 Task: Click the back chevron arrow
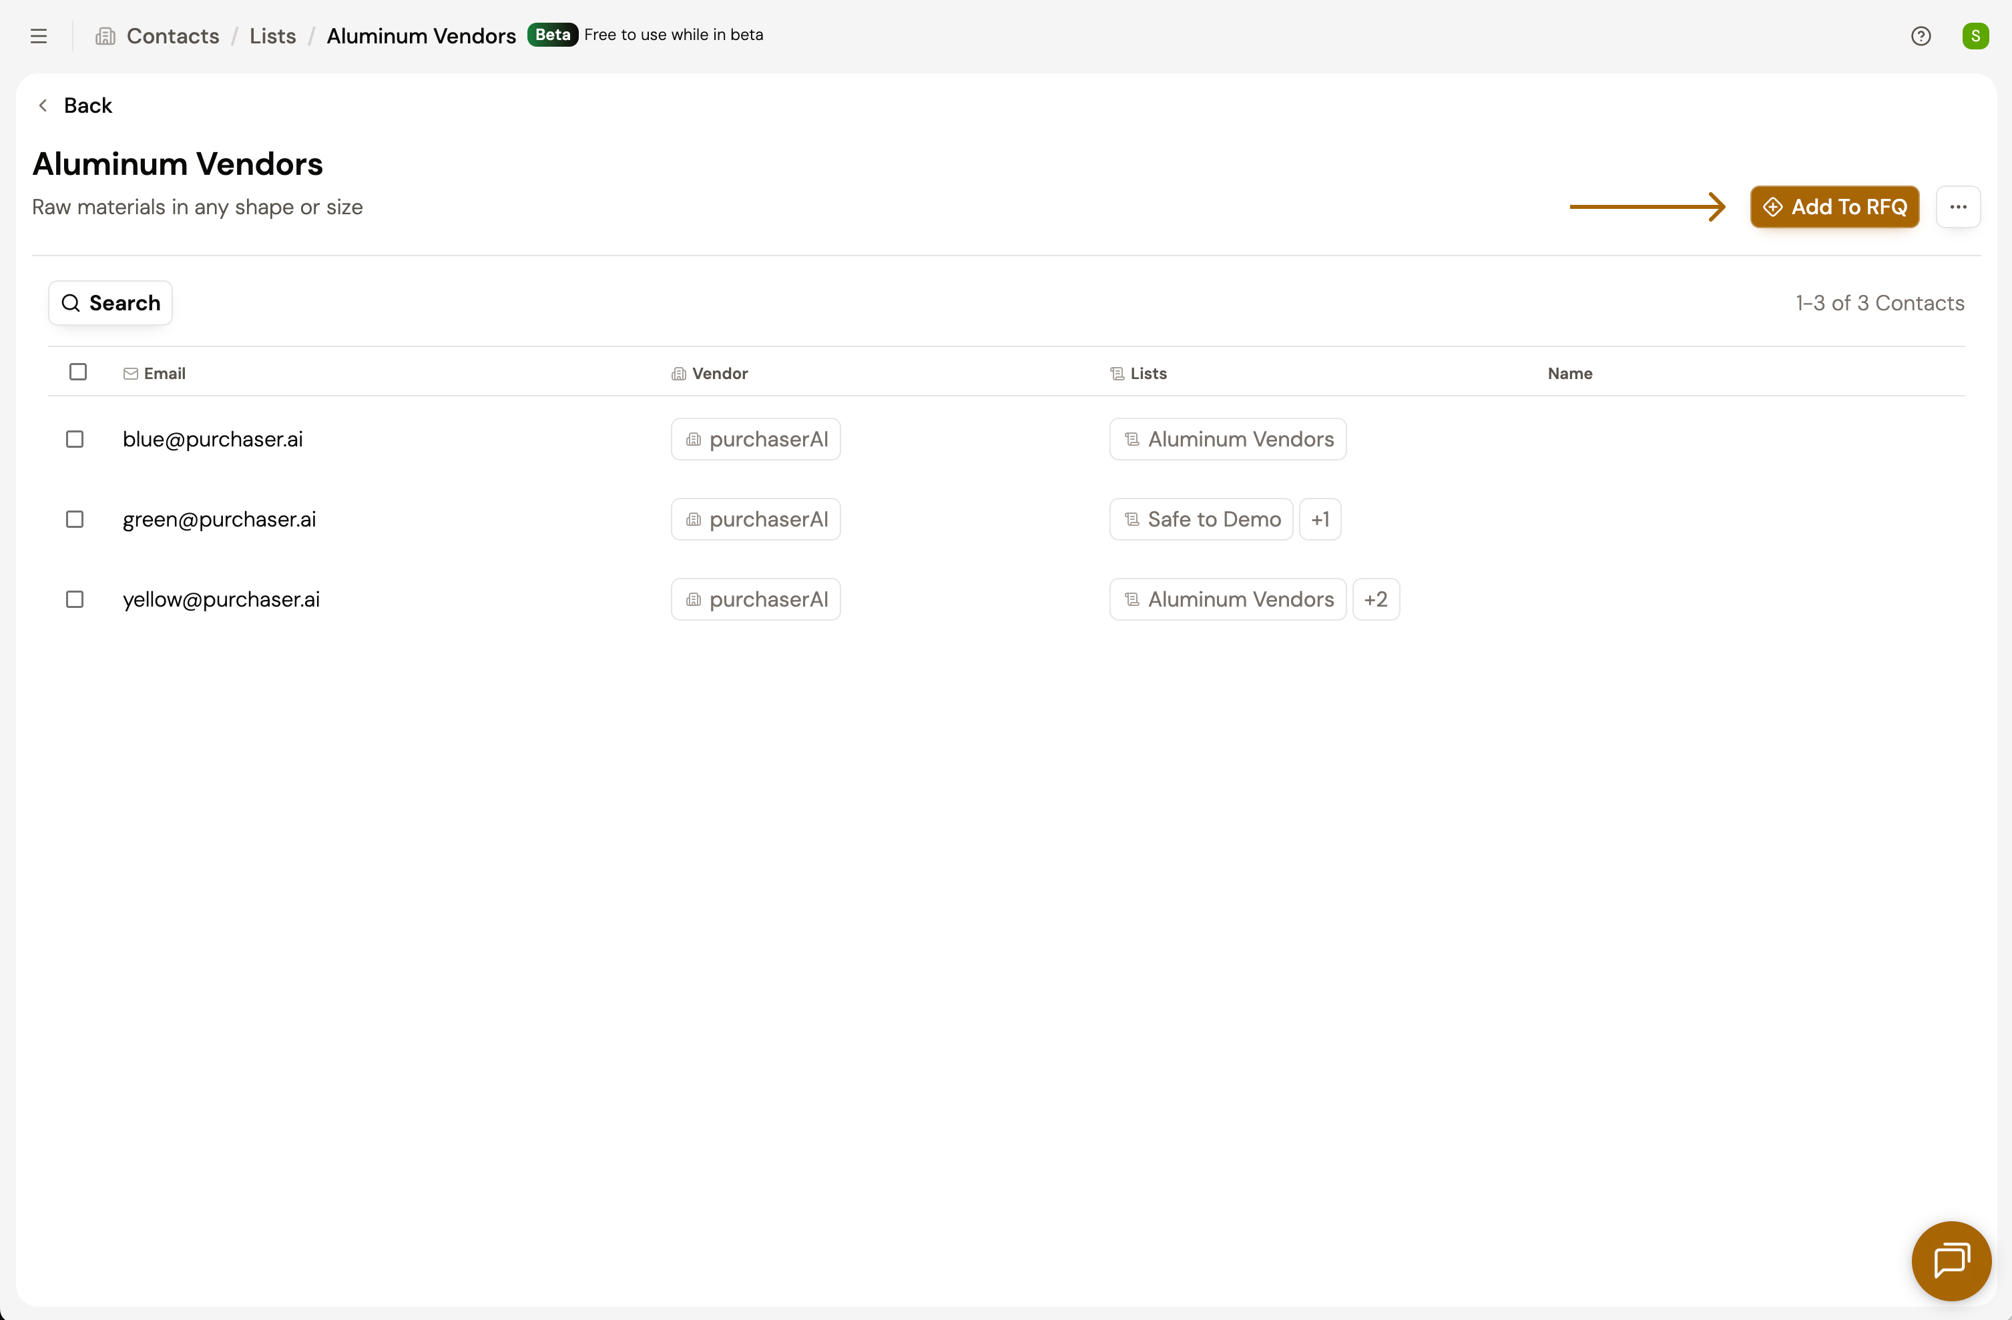coord(43,105)
